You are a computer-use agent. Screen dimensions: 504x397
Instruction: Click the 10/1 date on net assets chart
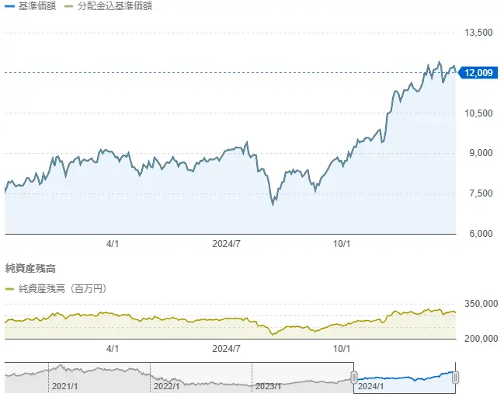pos(342,349)
